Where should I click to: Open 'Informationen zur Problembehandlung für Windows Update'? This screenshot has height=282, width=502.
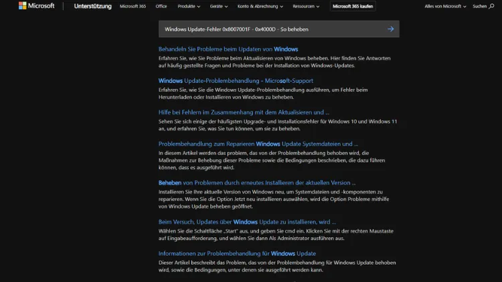click(x=237, y=253)
